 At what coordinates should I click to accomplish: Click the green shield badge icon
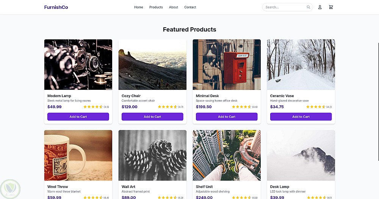pyautogui.click(x=10, y=188)
